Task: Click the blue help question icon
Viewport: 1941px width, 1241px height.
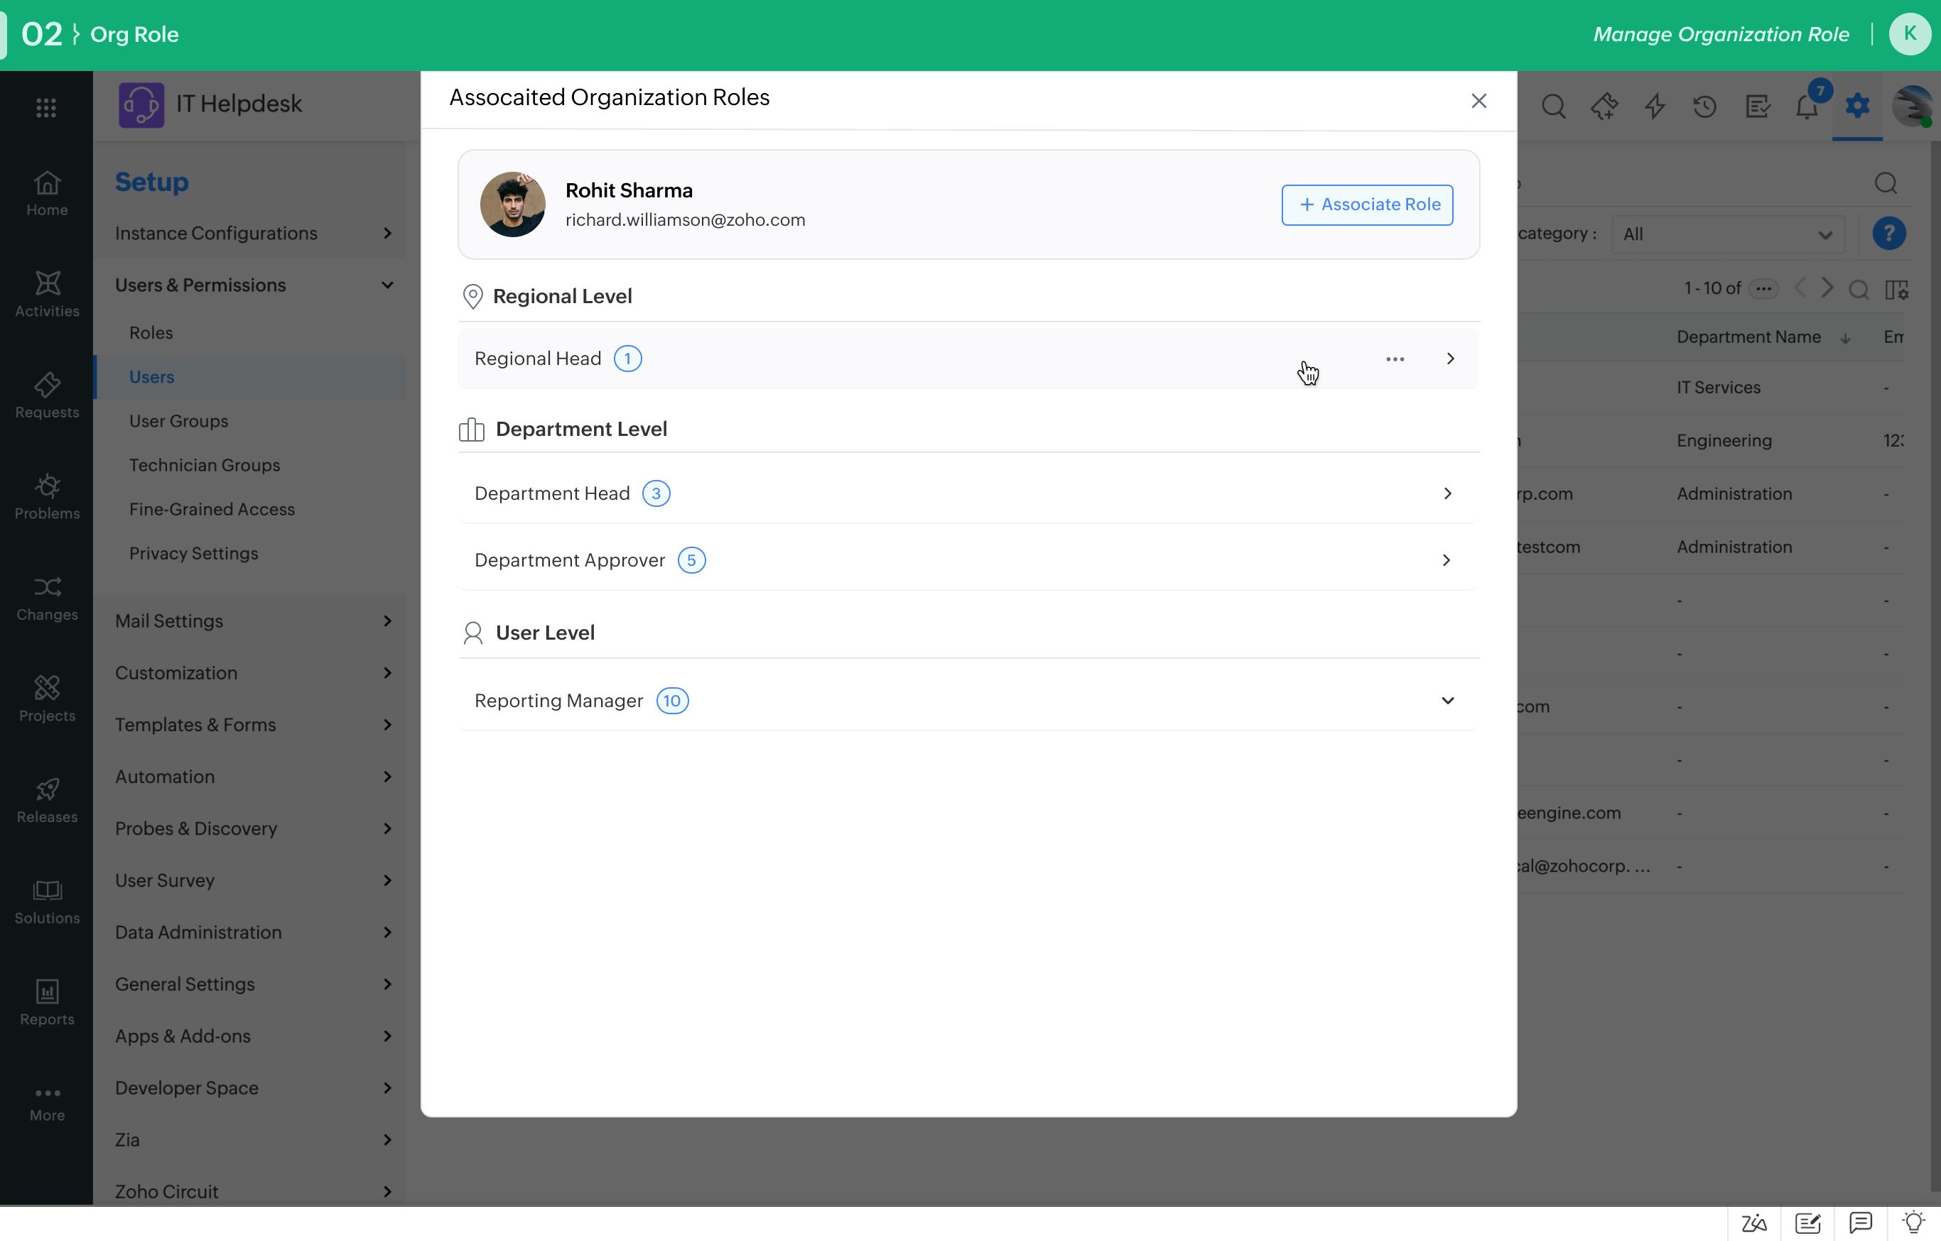Action: point(1888,234)
